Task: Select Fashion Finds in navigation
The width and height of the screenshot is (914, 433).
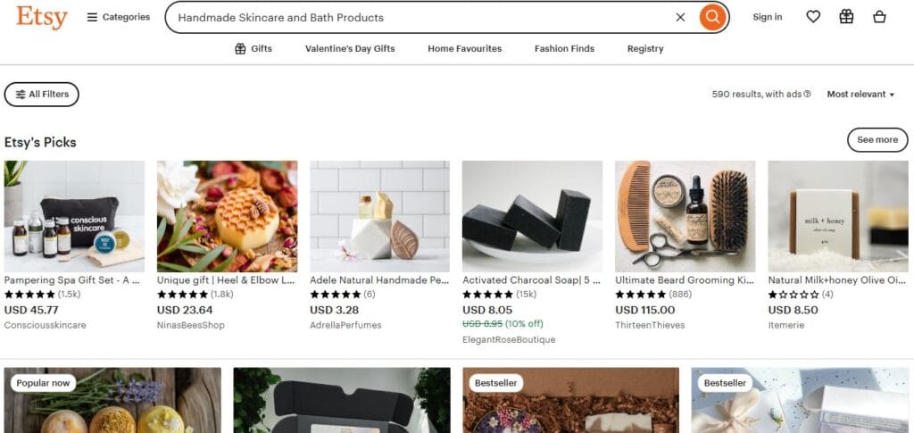Action: [564, 48]
